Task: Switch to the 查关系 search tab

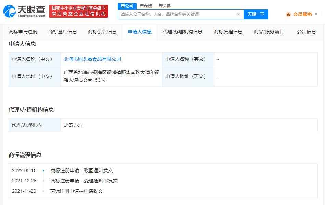Action: click(165, 6)
